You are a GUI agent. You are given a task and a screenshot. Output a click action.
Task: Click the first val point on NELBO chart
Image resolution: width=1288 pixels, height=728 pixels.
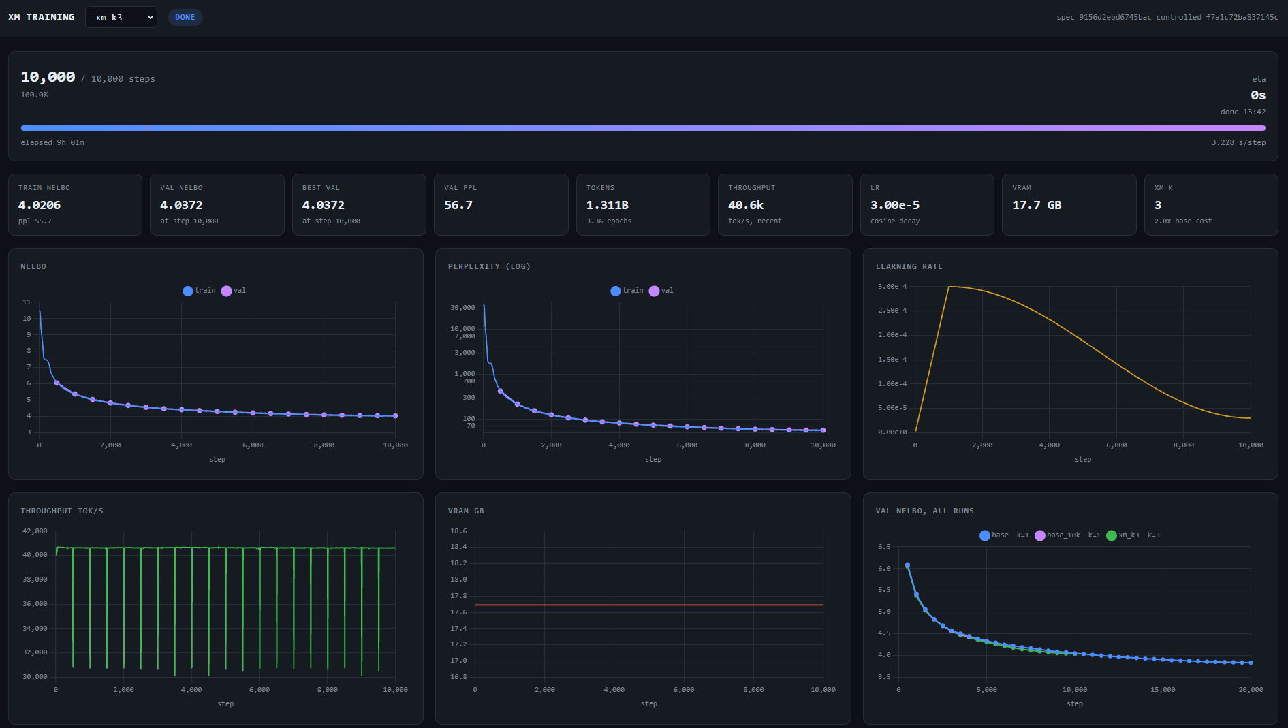tap(57, 383)
